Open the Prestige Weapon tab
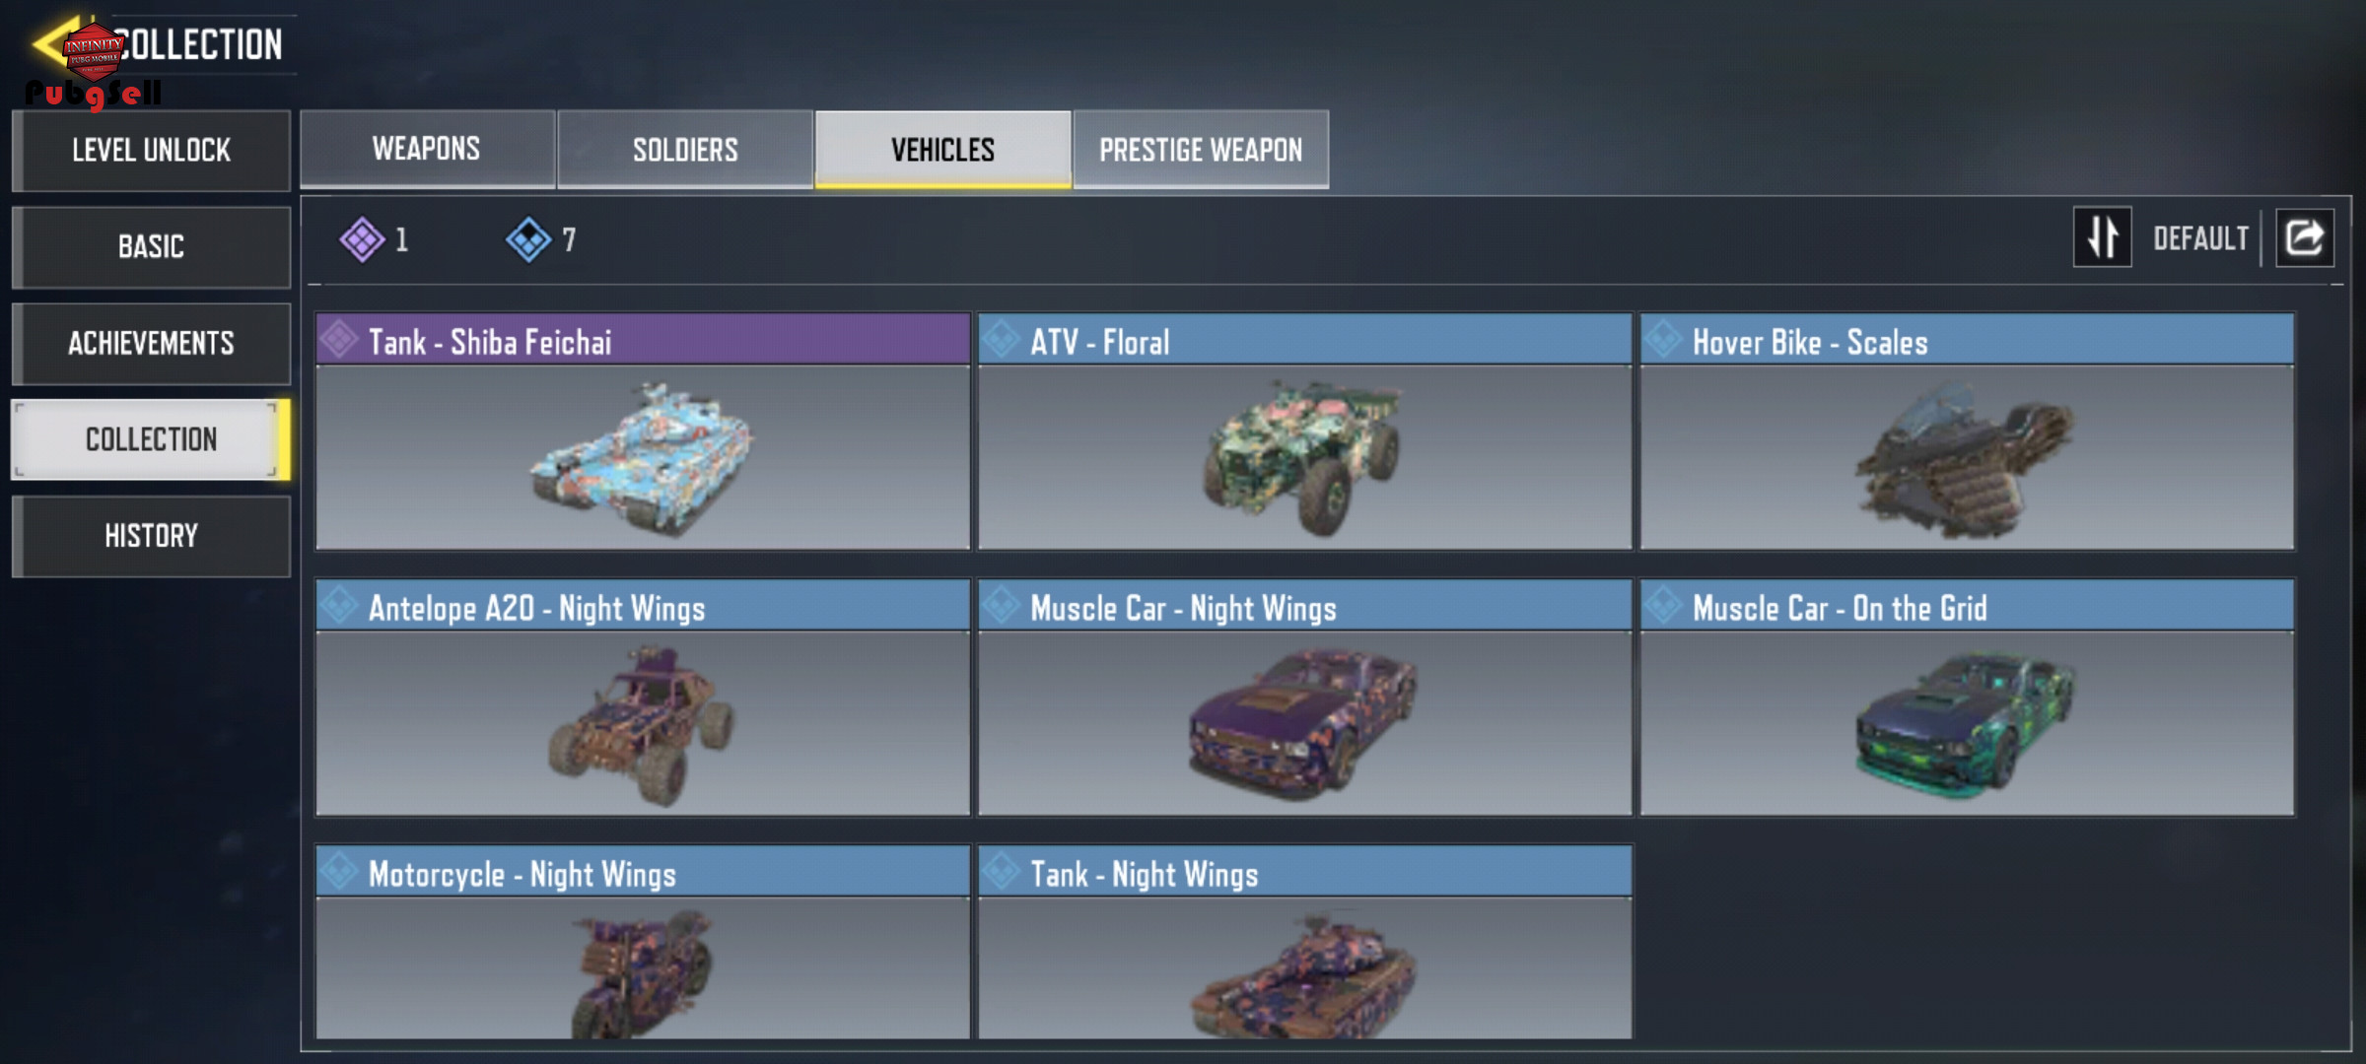The height and width of the screenshot is (1064, 2366). [x=1201, y=149]
